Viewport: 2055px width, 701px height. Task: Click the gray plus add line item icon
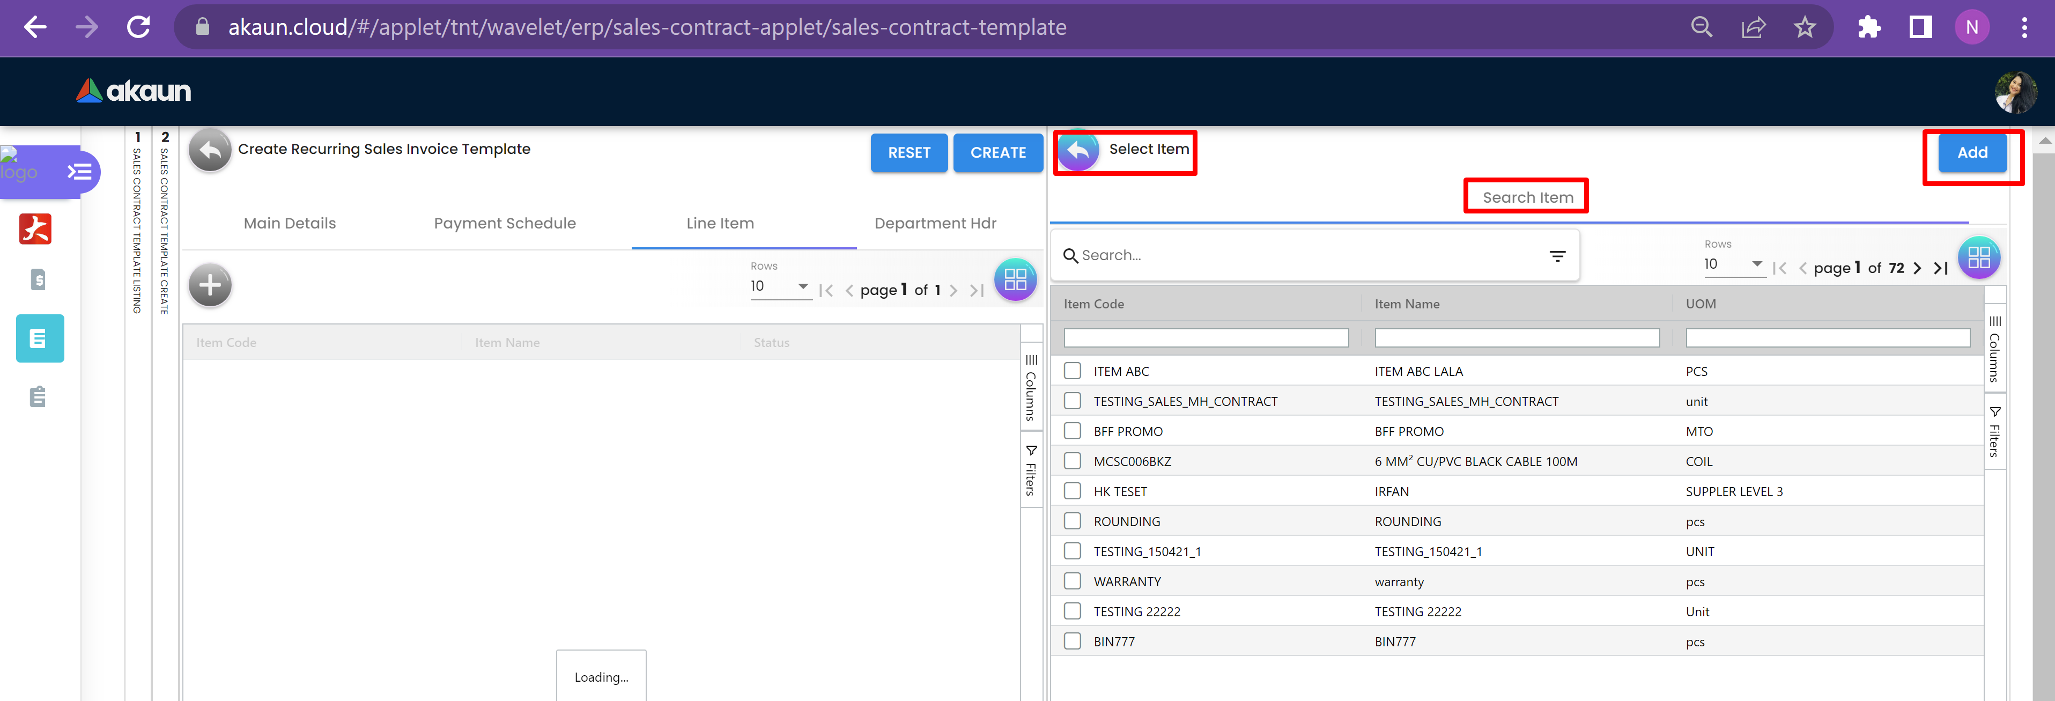210,285
